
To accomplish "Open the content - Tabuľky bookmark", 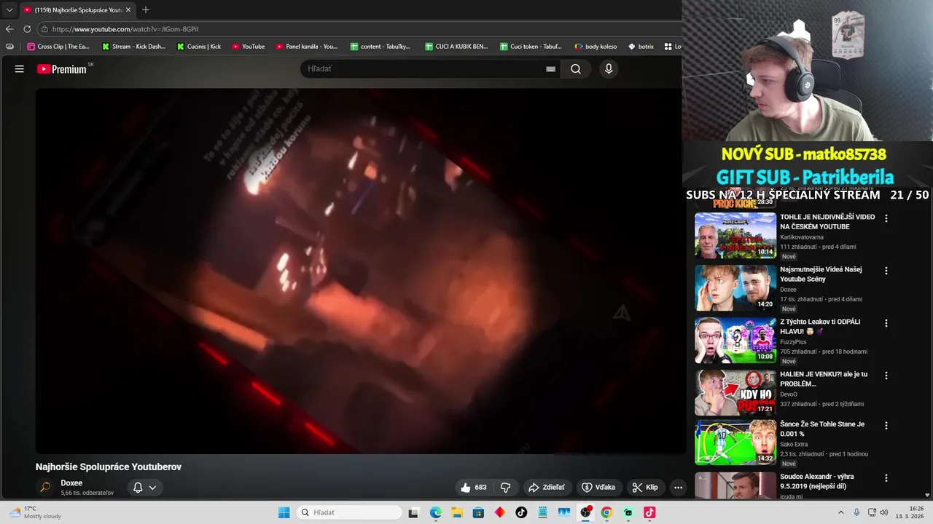I will 380,47.
